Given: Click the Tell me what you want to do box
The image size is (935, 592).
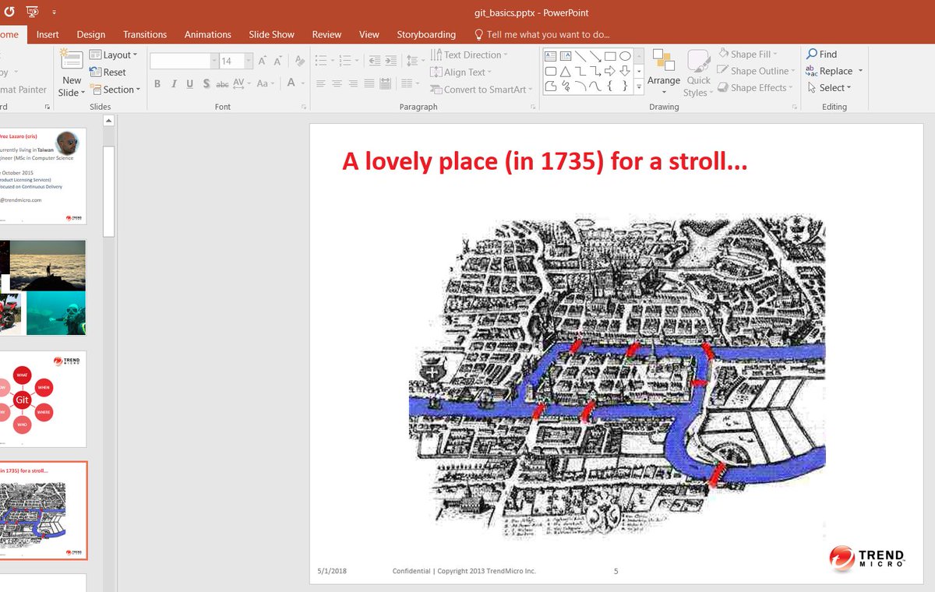Looking at the screenshot, I should click(542, 34).
